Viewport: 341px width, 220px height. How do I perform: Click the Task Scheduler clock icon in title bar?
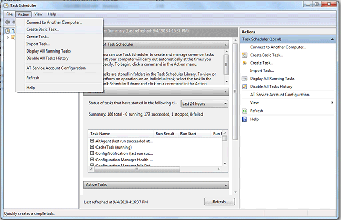point(6,5)
